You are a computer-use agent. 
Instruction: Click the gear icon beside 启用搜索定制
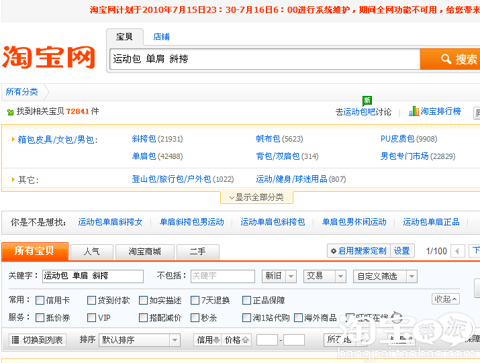334,251
